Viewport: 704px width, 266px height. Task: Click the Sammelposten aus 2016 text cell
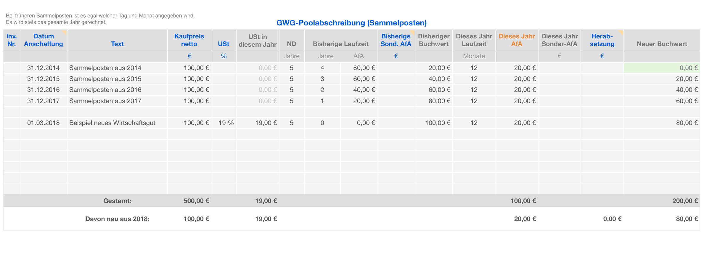(105, 90)
